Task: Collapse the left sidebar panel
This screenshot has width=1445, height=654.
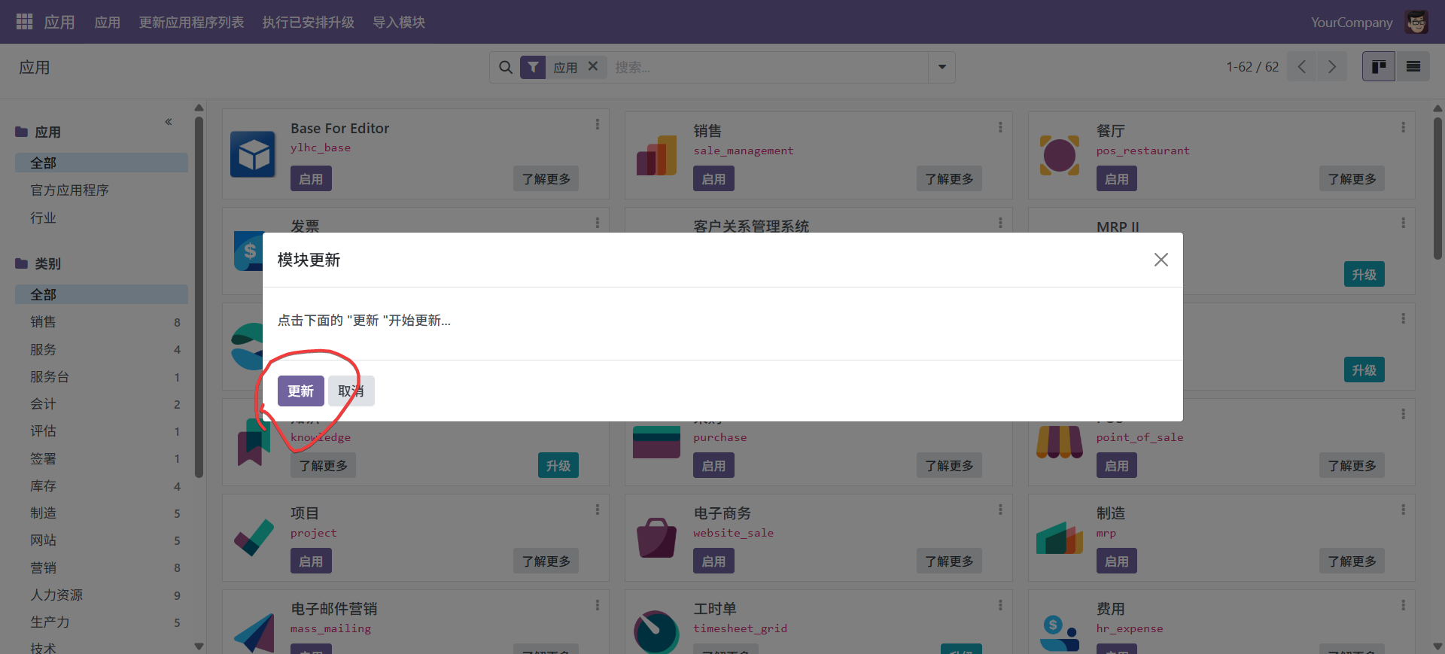Action: coord(169,122)
